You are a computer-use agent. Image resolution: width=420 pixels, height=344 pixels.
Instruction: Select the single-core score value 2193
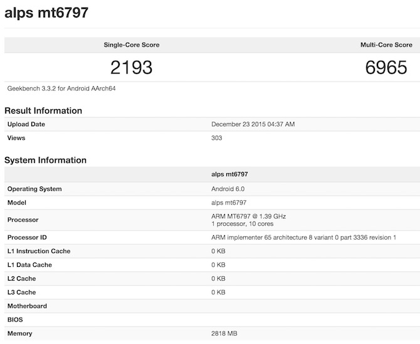coord(132,67)
